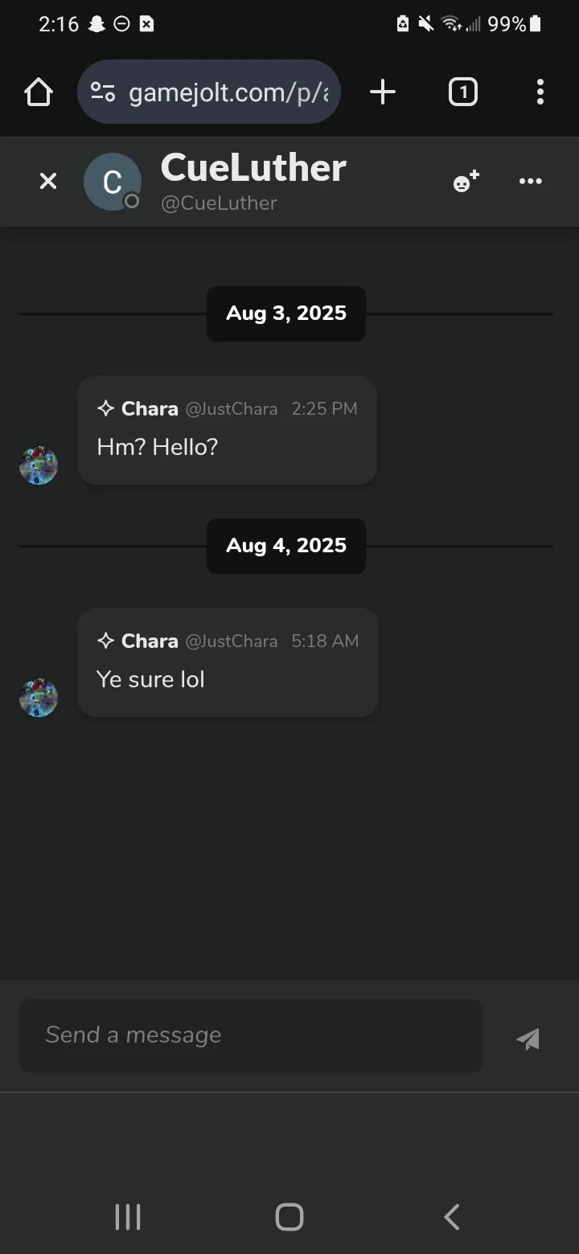Image resolution: width=579 pixels, height=1254 pixels.
Task: Open chat options three-dot menu
Action: [531, 182]
